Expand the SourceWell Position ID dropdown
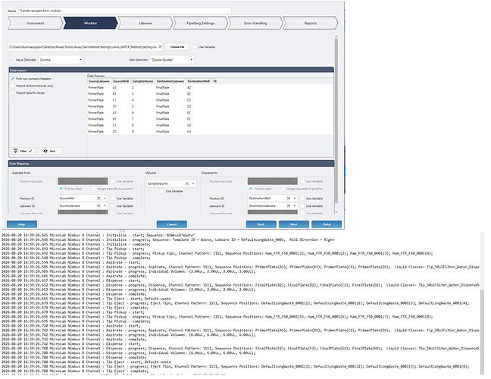Screen dimensions: 491x379 [x=105, y=199]
